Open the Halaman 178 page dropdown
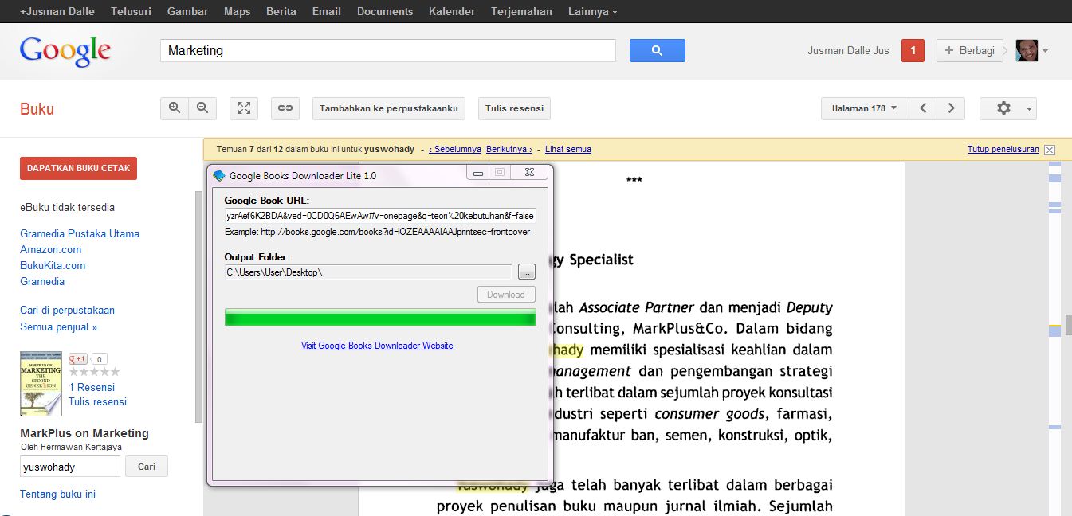The width and height of the screenshot is (1072, 516). click(864, 108)
